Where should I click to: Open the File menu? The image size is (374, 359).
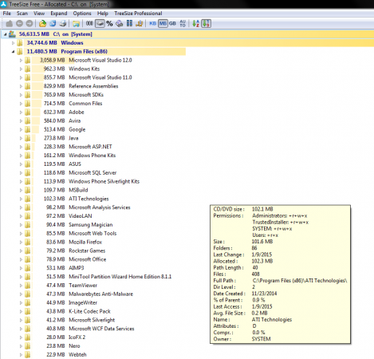tap(7, 14)
